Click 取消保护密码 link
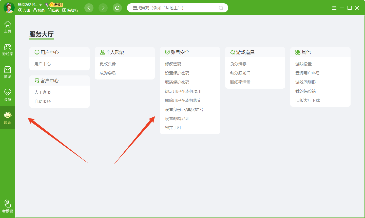Screen dimensions: 365x218 pos(177,82)
